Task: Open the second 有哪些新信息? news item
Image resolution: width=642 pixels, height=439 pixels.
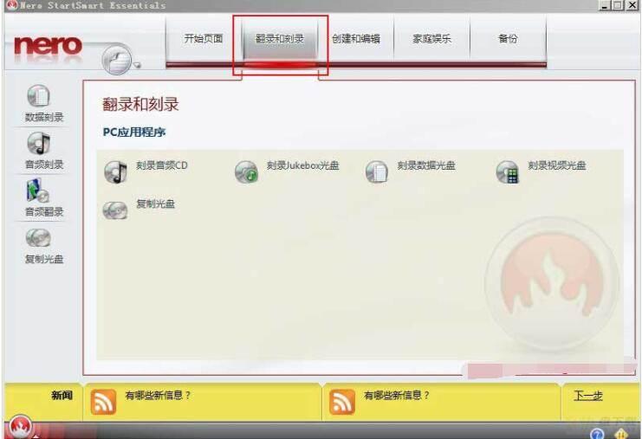Action: [397, 395]
